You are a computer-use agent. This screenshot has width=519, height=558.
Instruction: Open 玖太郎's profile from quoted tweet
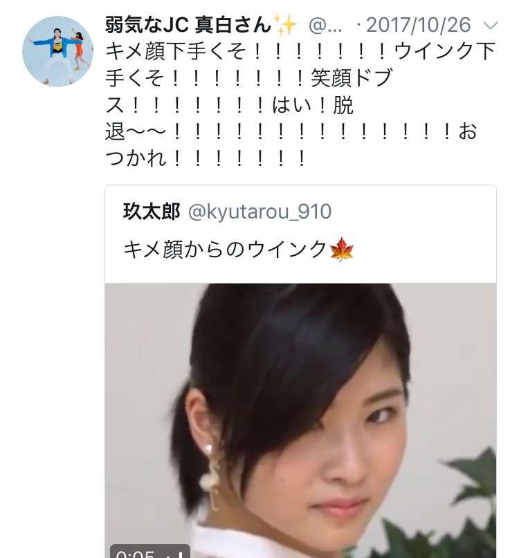(x=152, y=212)
